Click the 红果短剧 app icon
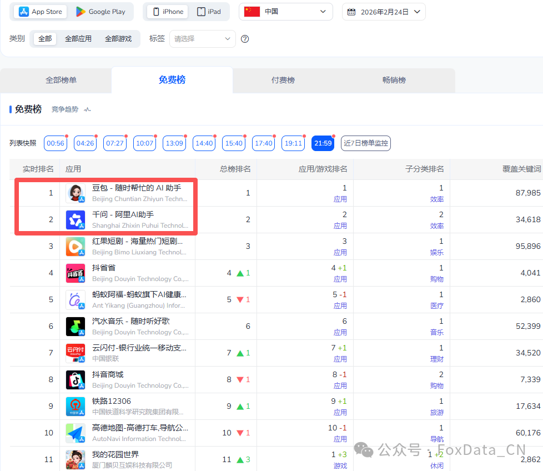 [x=76, y=246]
